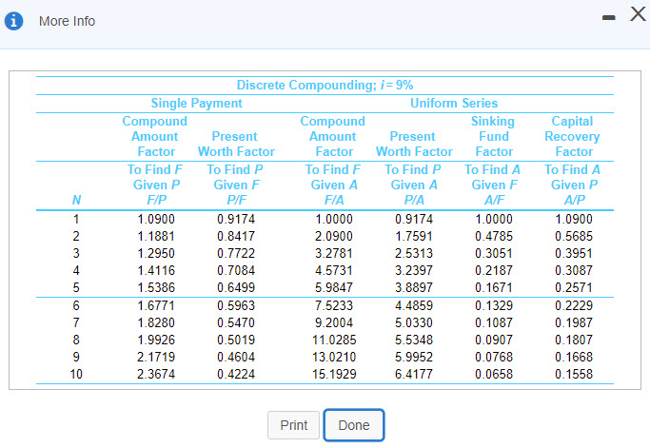Click the P/F column label

[x=236, y=200]
